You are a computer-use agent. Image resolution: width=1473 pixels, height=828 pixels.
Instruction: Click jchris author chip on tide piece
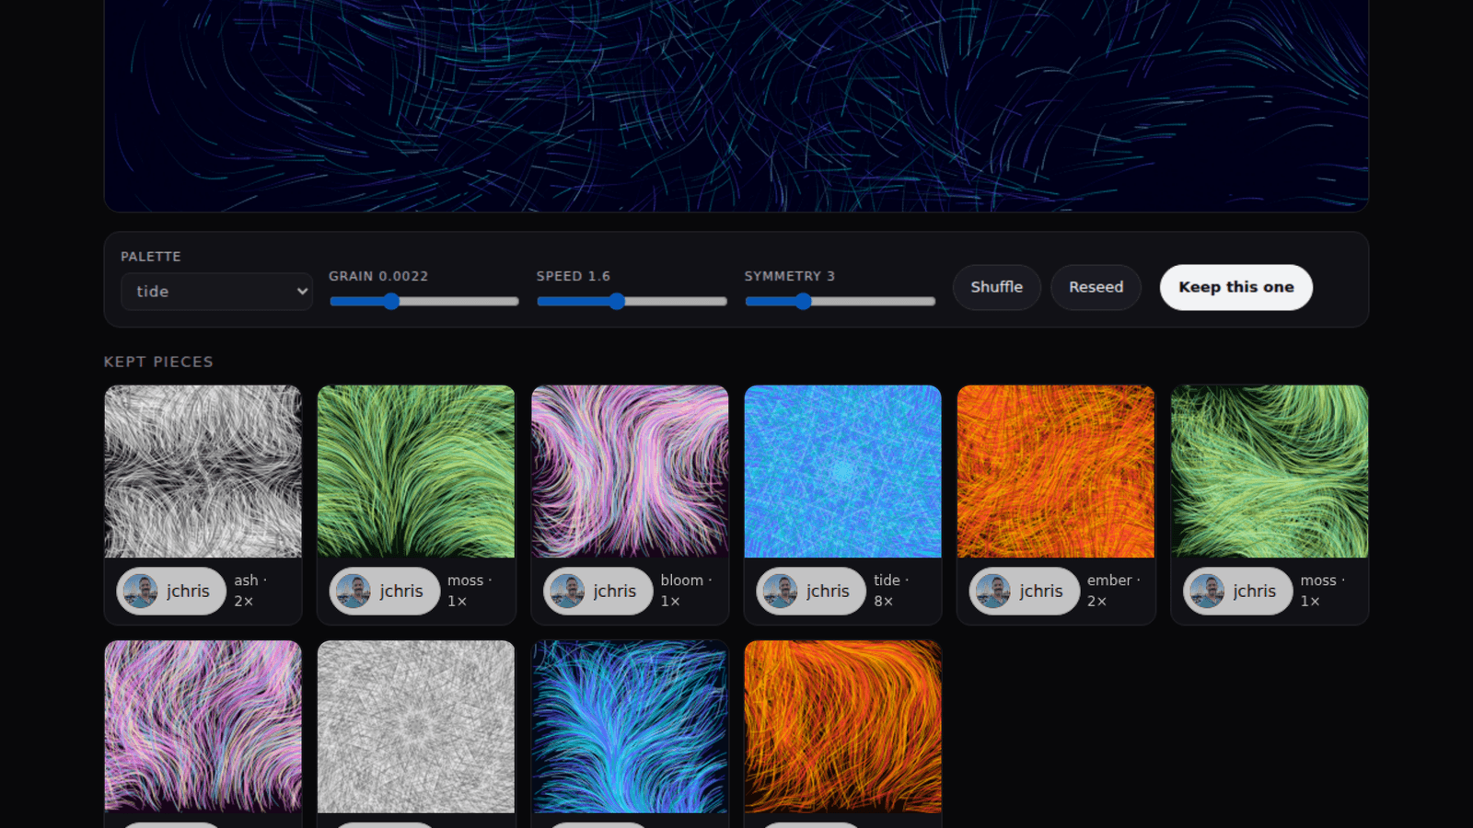(811, 591)
